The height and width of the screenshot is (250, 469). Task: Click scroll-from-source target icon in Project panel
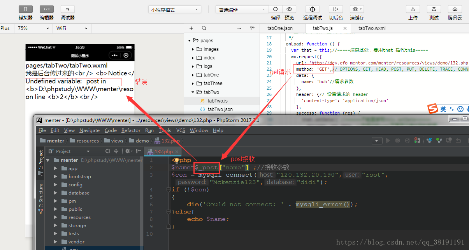(x=108, y=151)
